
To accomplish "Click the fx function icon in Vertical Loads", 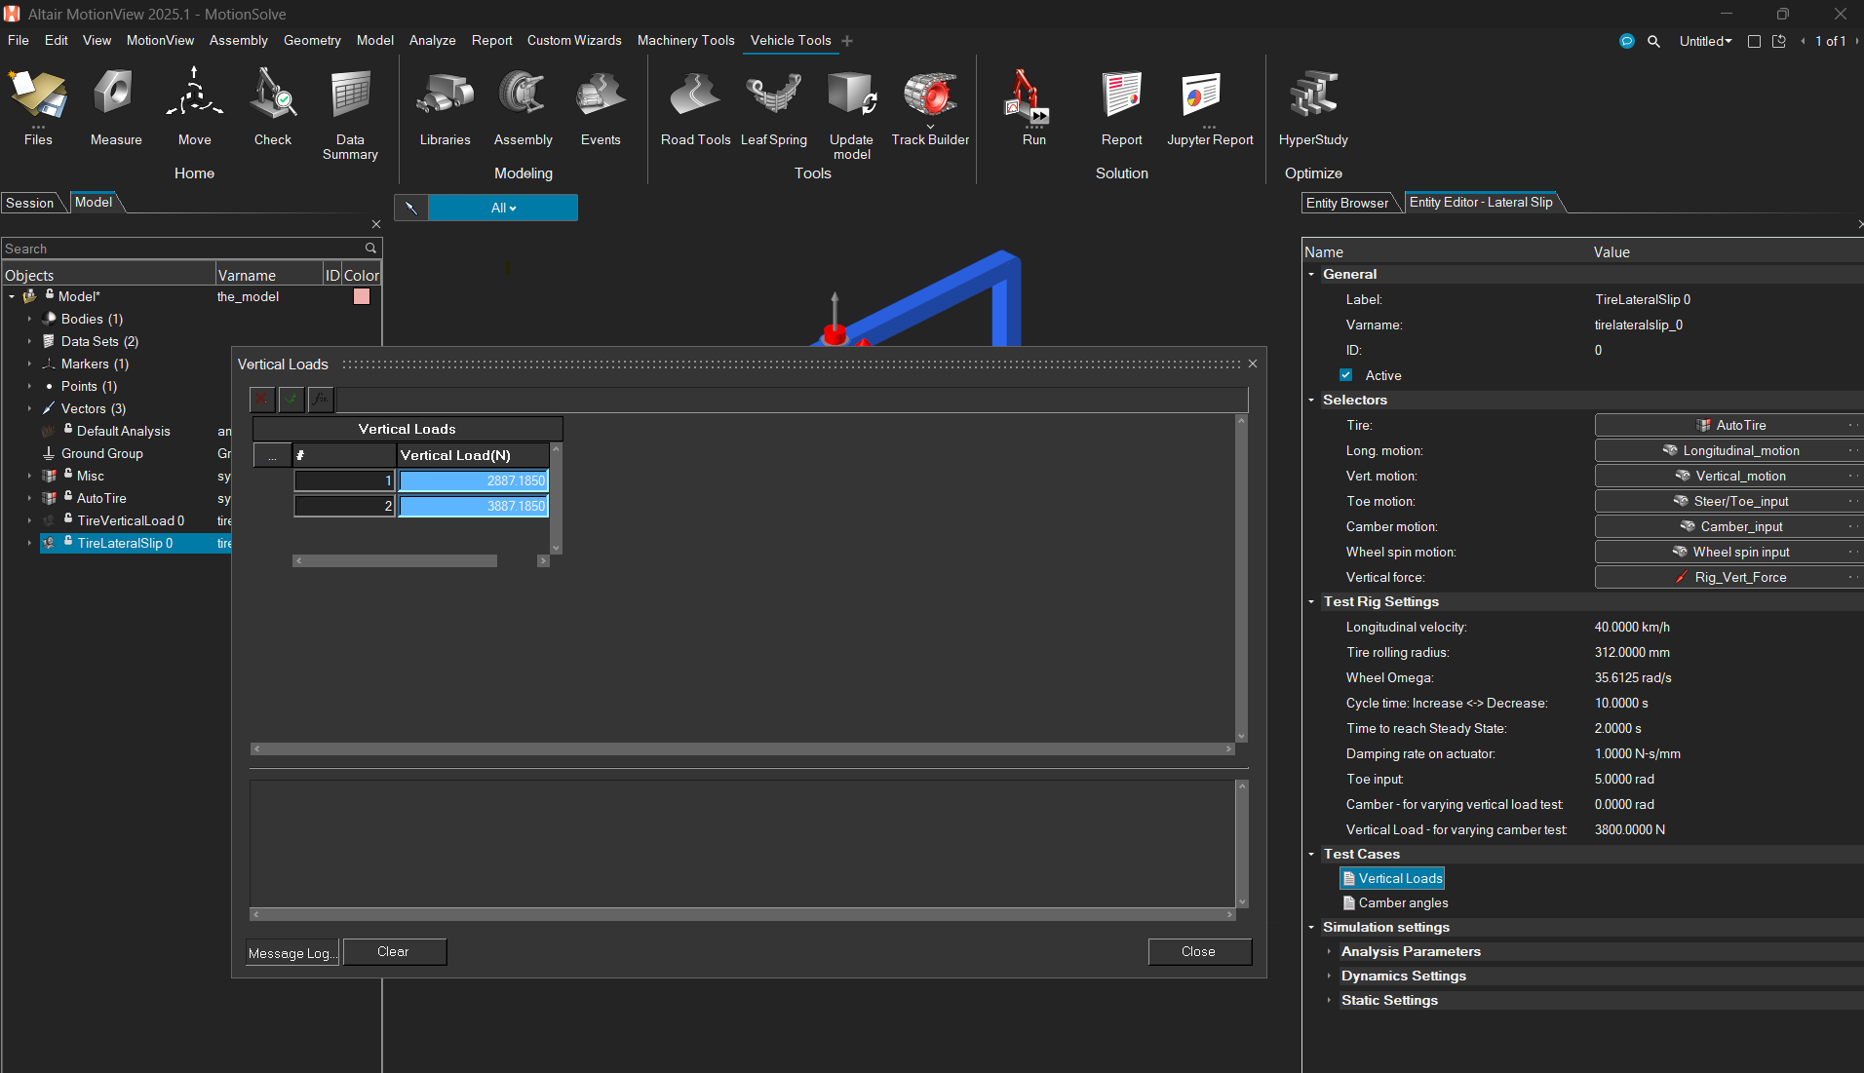I will click(320, 399).
